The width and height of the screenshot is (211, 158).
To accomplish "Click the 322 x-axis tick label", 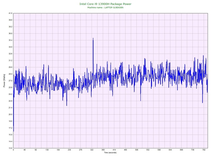I will pos(92,150).
